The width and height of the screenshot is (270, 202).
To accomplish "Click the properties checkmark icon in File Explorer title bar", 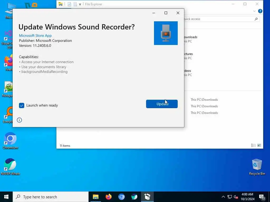I will click(x=69, y=4).
